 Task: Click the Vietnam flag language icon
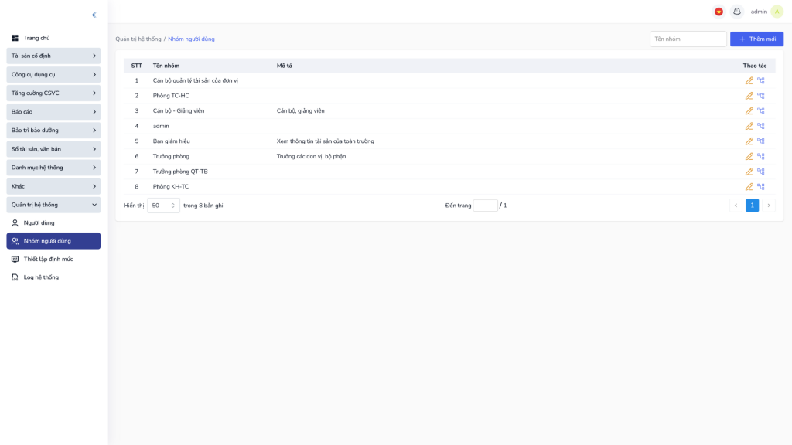click(x=719, y=12)
